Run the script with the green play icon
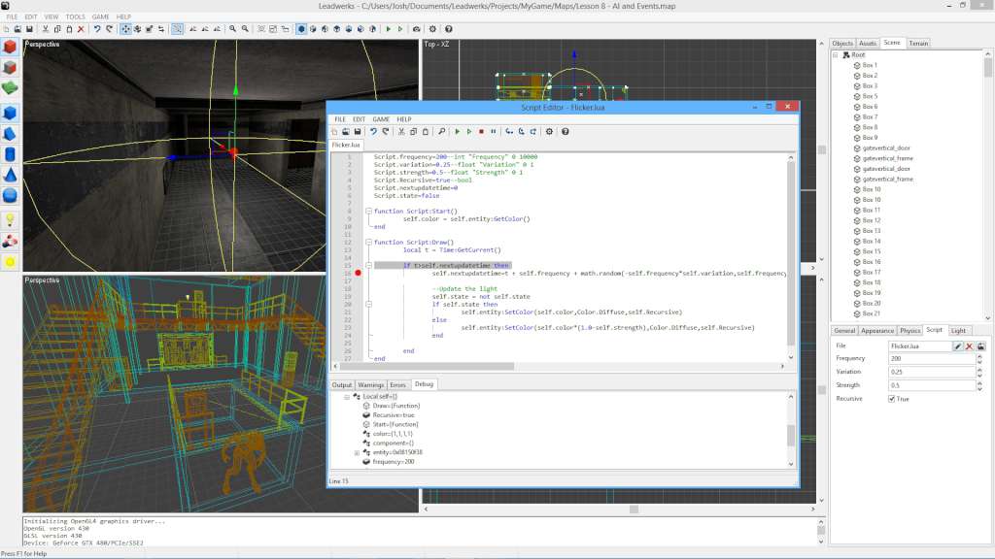The width and height of the screenshot is (995, 559). (458, 131)
